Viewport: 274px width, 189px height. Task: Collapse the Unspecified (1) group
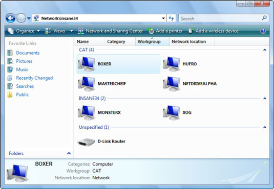pyautogui.click(x=265, y=127)
